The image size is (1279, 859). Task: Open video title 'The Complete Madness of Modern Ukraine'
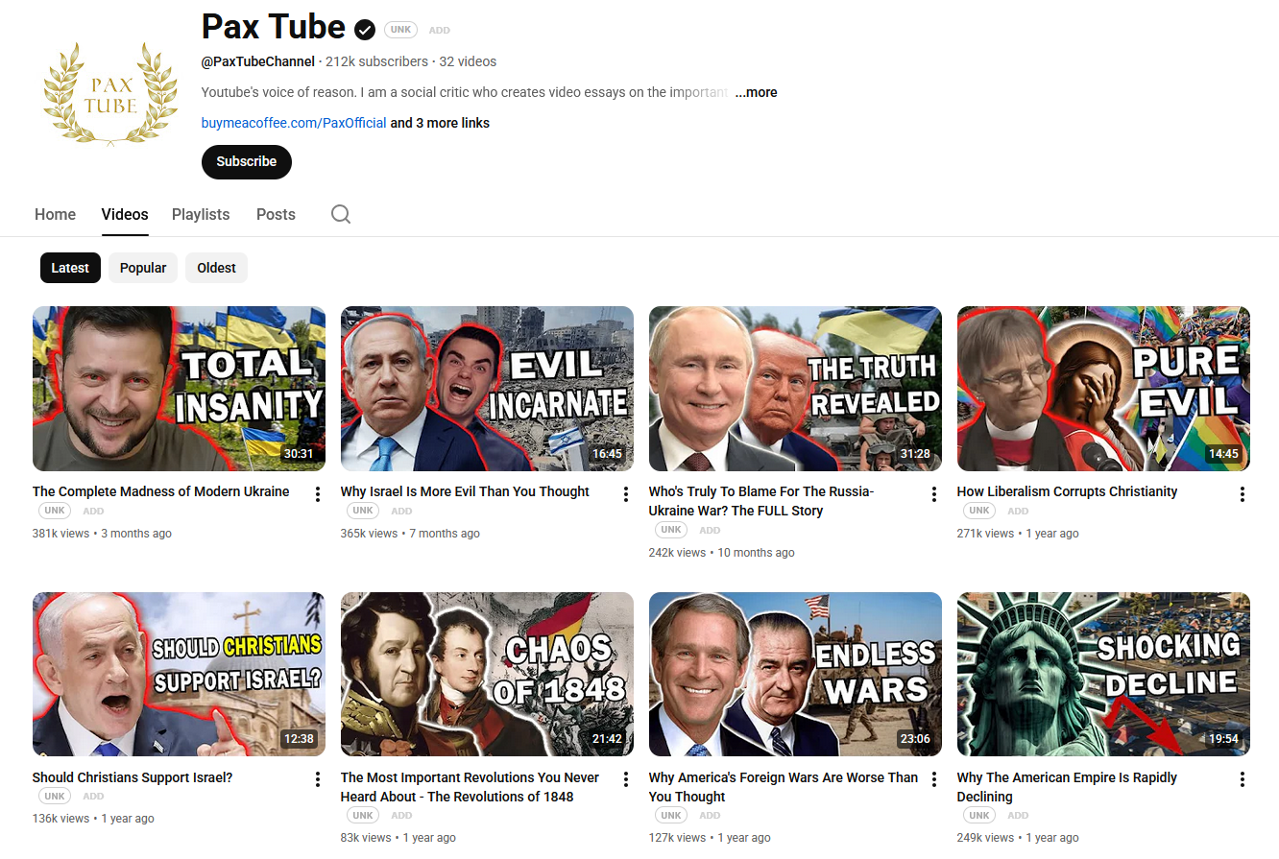pyautogui.click(x=160, y=491)
